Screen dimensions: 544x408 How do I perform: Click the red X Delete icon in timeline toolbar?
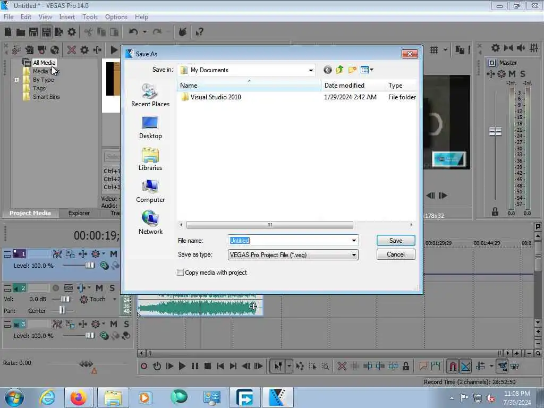[x=342, y=366]
